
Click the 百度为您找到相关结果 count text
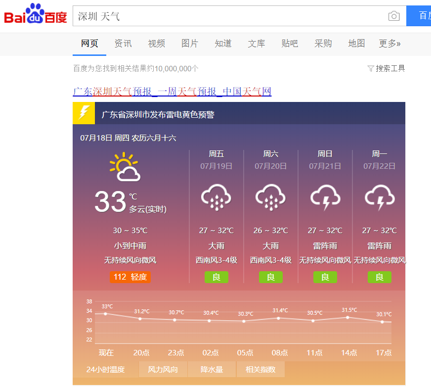tap(136, 68)
